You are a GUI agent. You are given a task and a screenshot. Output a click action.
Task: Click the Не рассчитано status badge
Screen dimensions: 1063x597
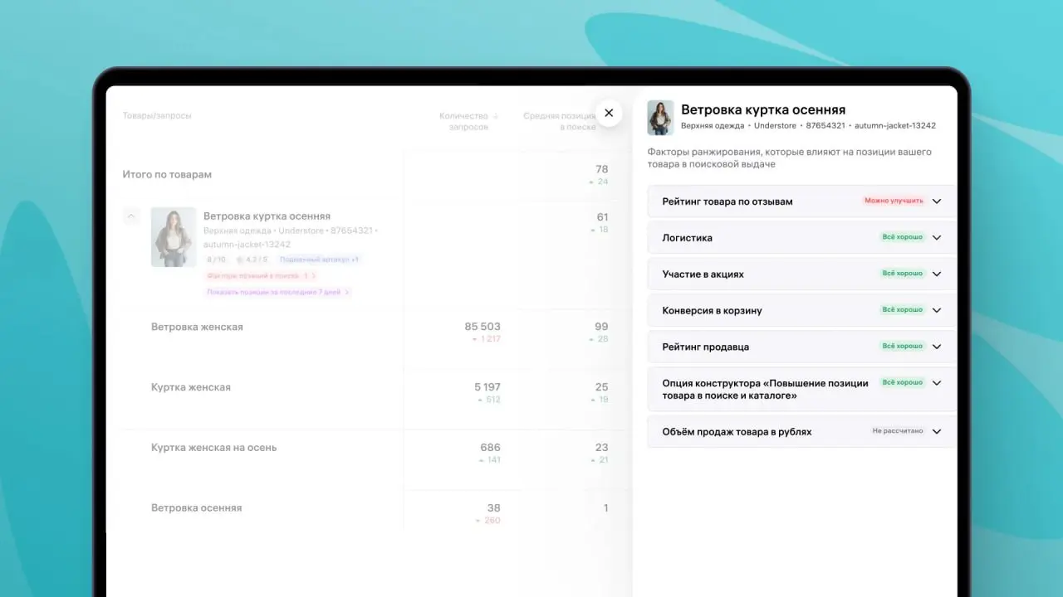898,431
